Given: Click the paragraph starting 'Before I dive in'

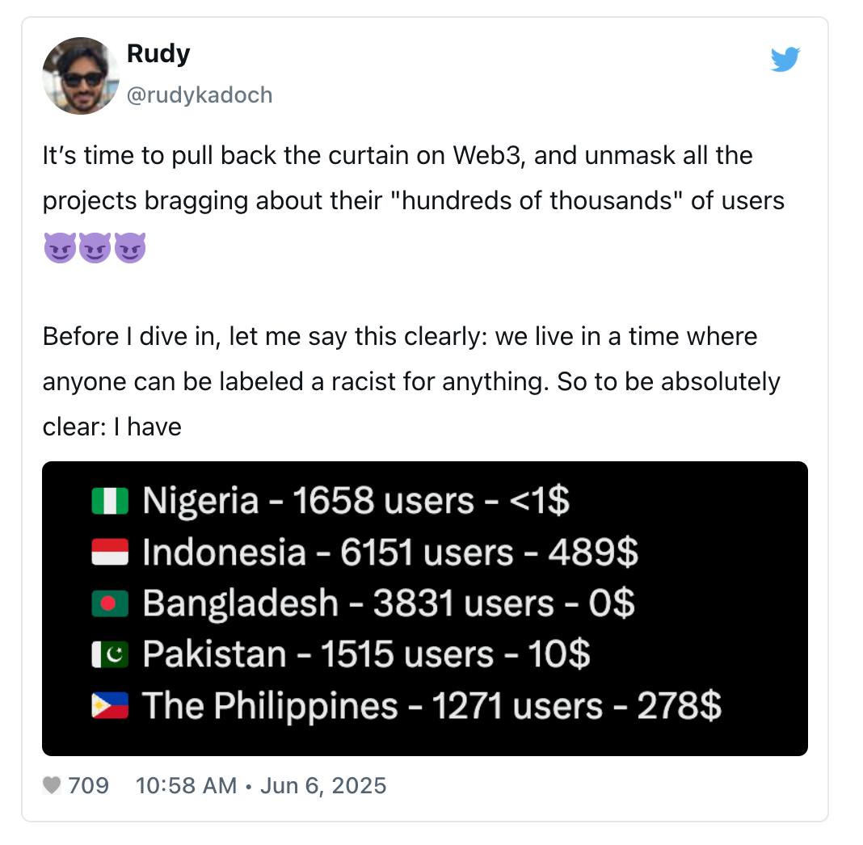Looking at the screenshot, I should pyautogui.click(x=411, y=380).
